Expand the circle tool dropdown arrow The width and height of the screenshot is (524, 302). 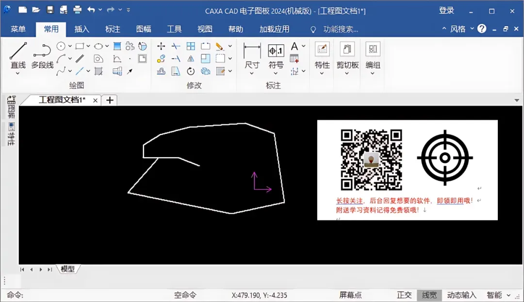(x=70, y=46)
